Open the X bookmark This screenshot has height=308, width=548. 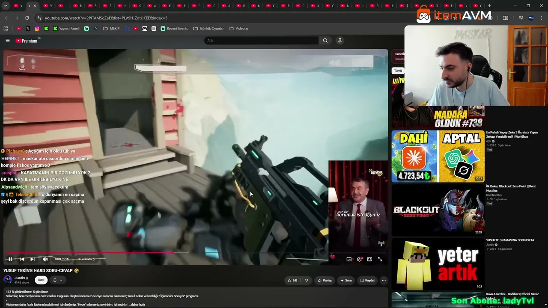pyautogui.click(x=28, y=29)
